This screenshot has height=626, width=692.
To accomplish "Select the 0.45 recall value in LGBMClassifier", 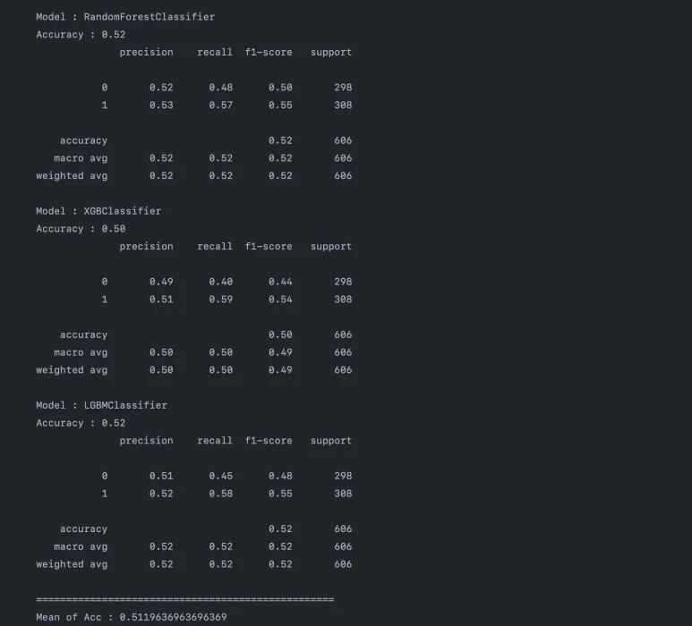I will click(220, 476).
